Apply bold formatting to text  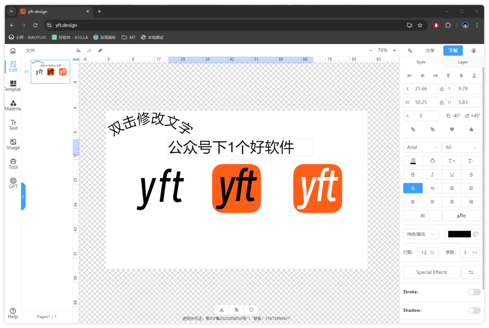(412, 174)
